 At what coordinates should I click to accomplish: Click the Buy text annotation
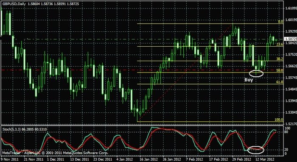(x=249, y=80)
